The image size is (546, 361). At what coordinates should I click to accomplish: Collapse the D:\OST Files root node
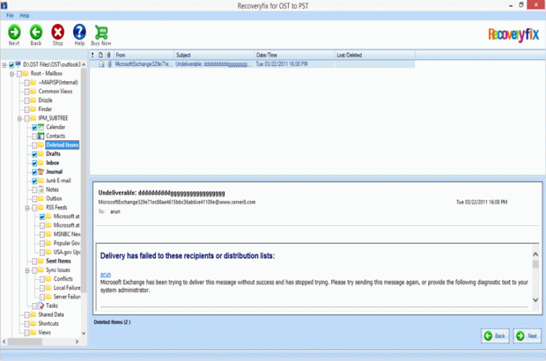(x=4, y=65)
